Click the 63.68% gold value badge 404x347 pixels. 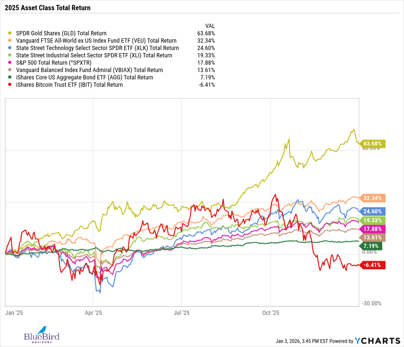point(372,143)
